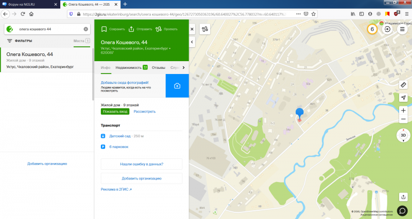
Task: Open the ruler distance measurement tool
Action: [x=403, y=84]
